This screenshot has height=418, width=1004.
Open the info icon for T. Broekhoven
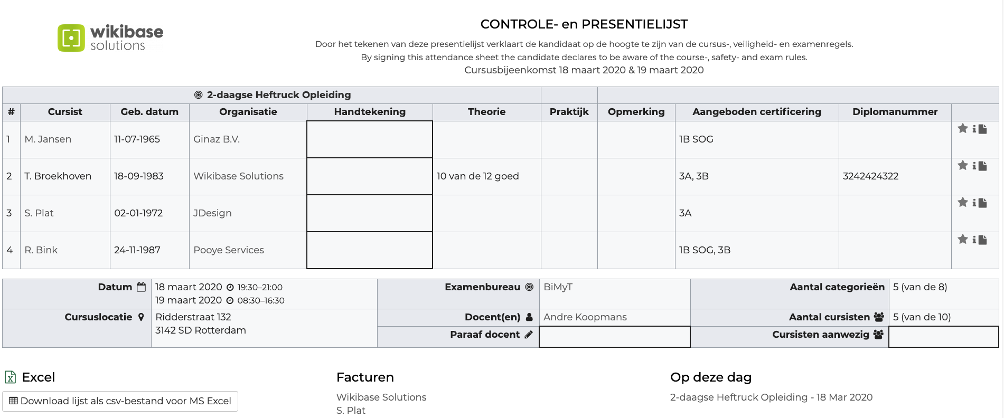pyautogui.click(x=974, y=166)
